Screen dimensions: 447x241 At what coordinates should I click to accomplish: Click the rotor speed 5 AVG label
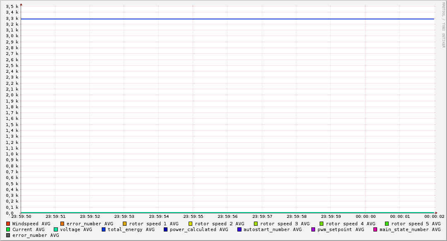coord(416,224)
